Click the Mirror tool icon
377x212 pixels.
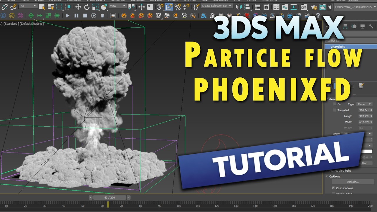[238, 7]
